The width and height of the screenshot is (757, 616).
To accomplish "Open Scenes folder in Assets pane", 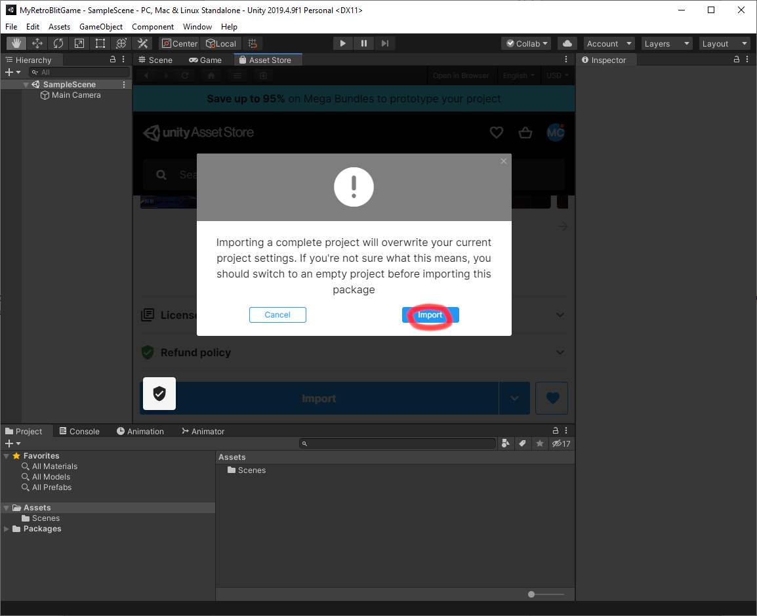I will point(247,470).
